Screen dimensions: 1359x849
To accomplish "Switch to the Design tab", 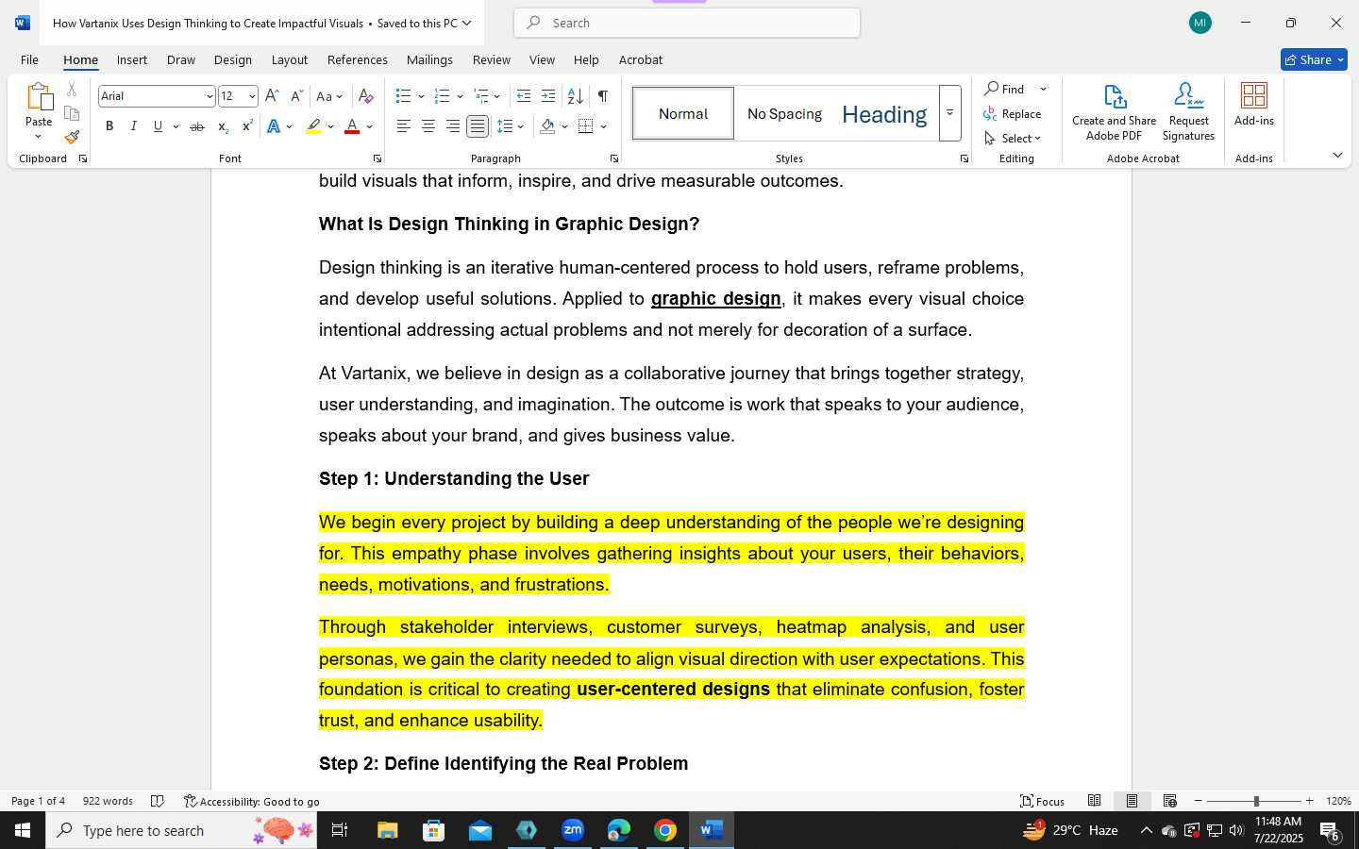I will click(233, 59).
